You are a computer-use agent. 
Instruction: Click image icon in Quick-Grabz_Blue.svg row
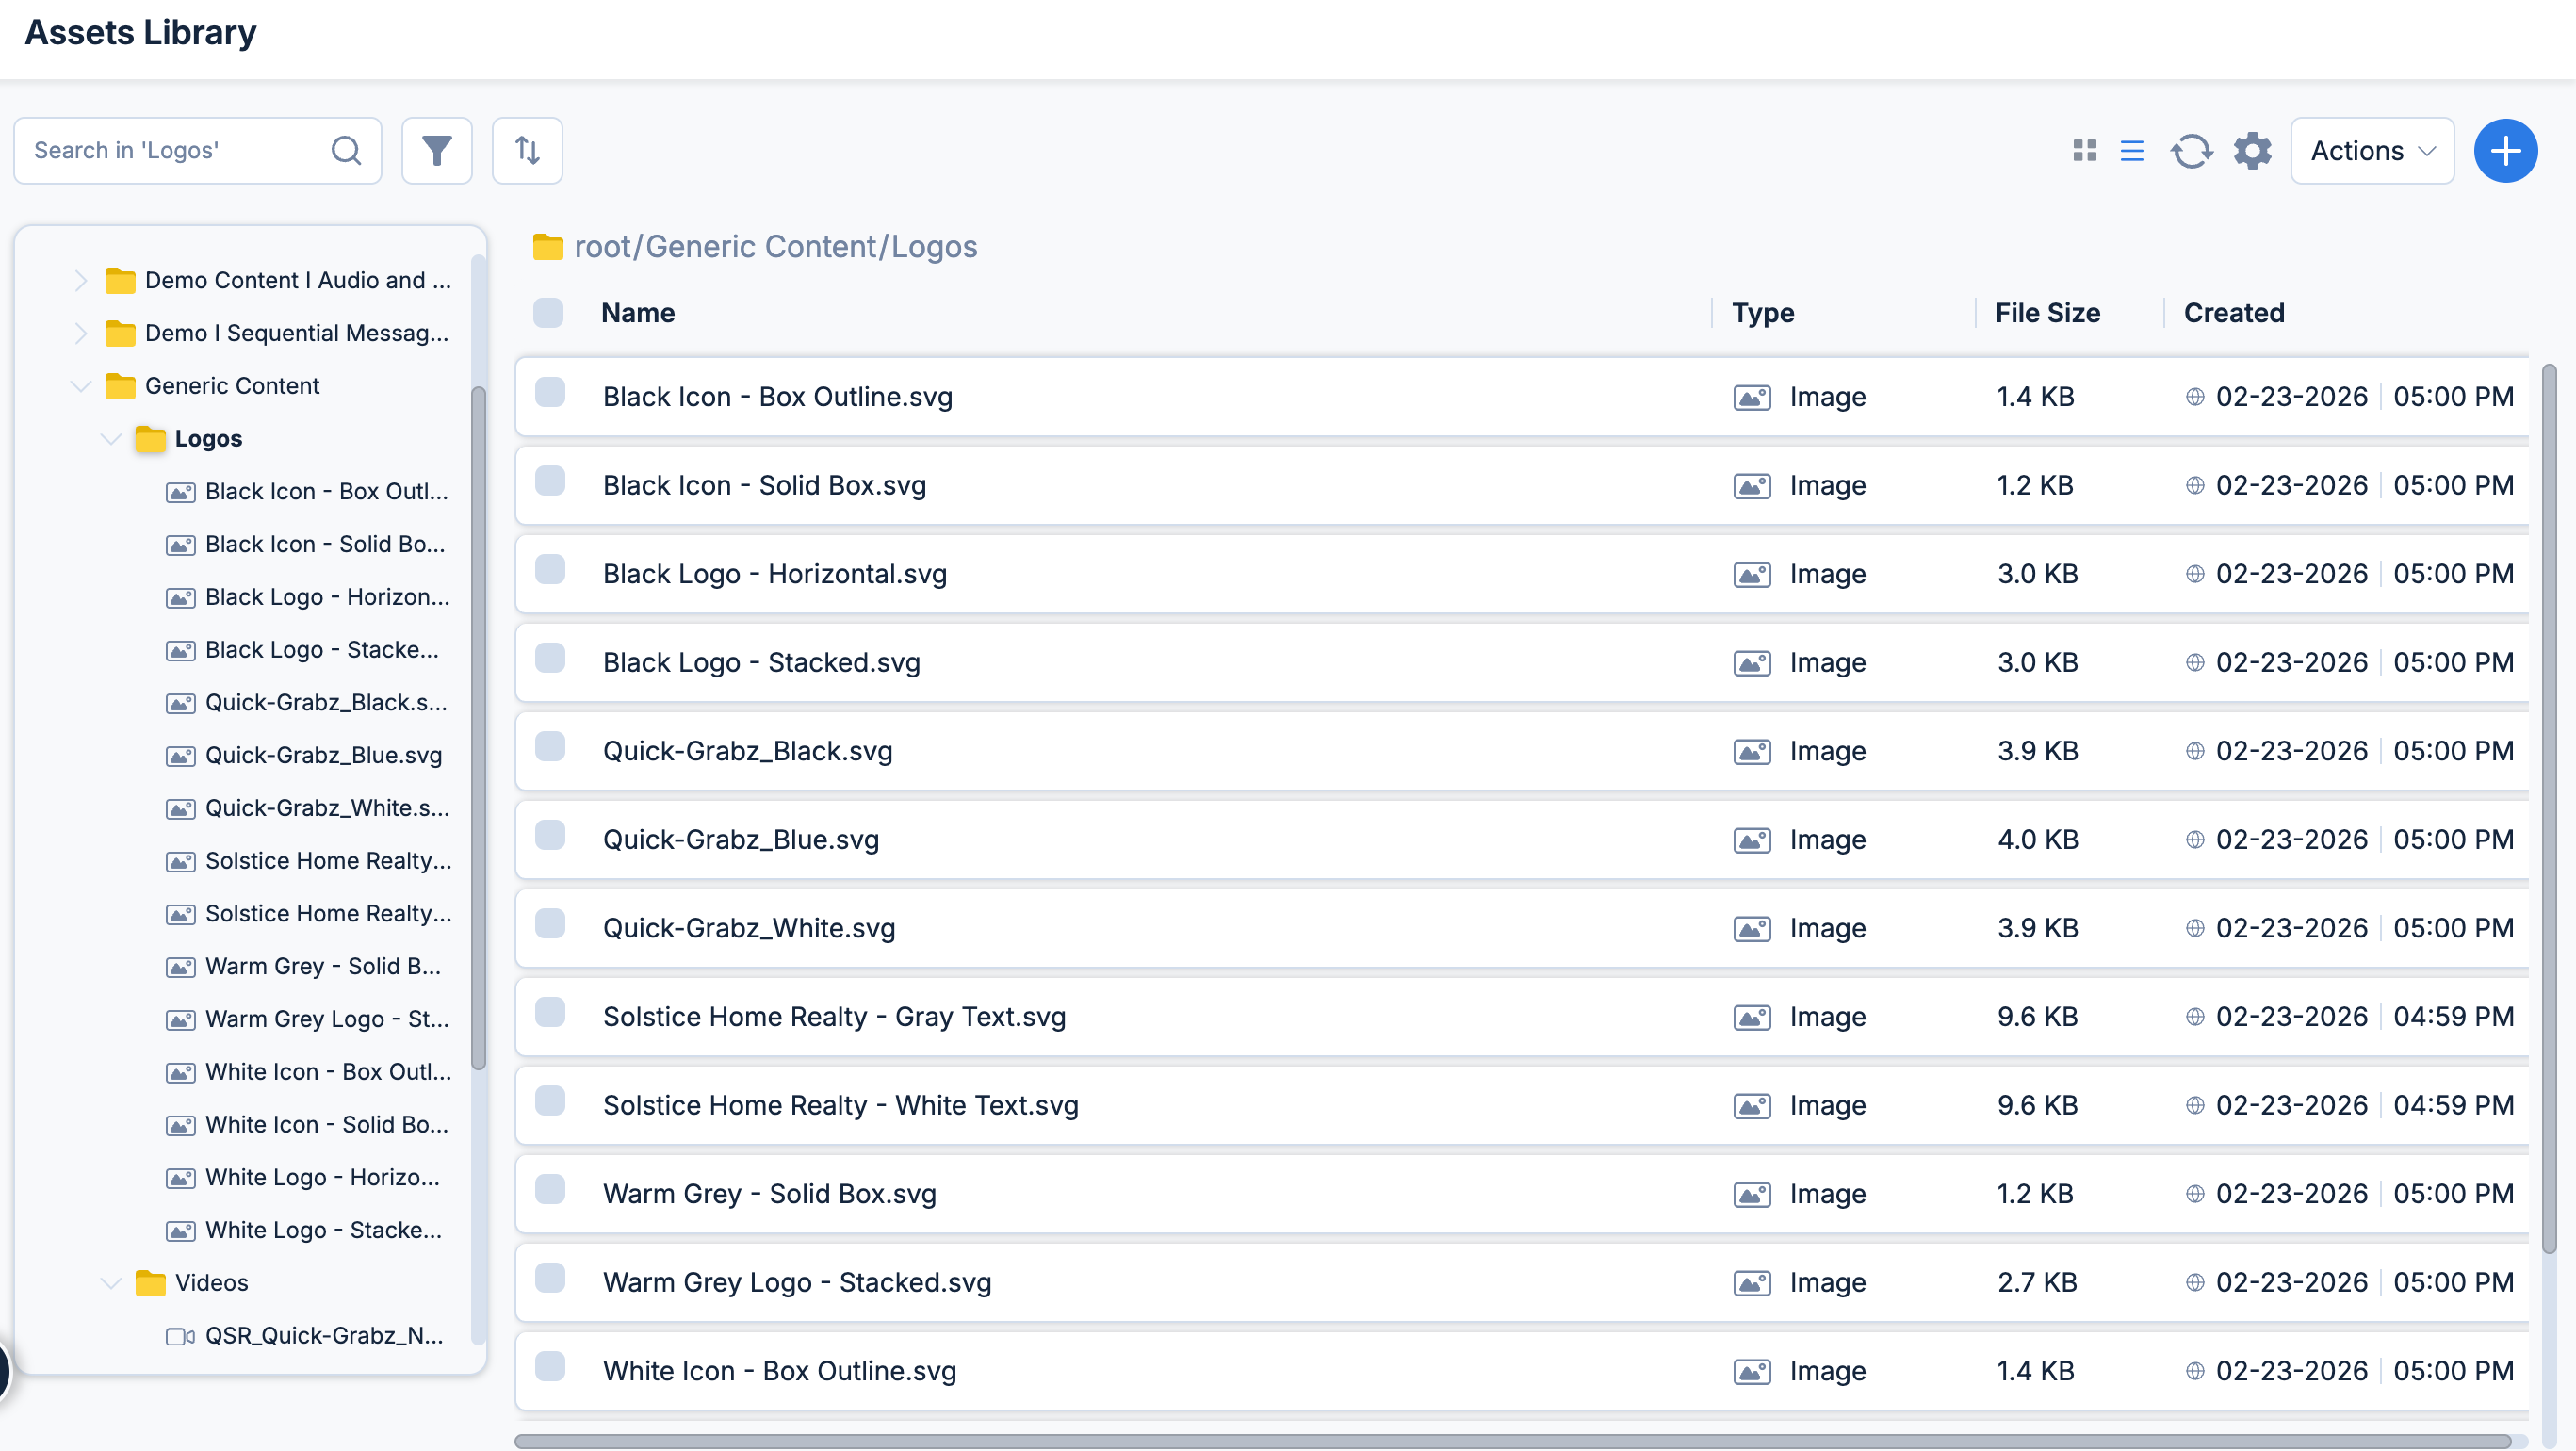pos(1752,841)
